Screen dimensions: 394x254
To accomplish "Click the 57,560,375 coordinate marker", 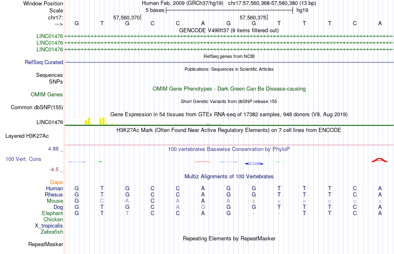I will [253, 17].
